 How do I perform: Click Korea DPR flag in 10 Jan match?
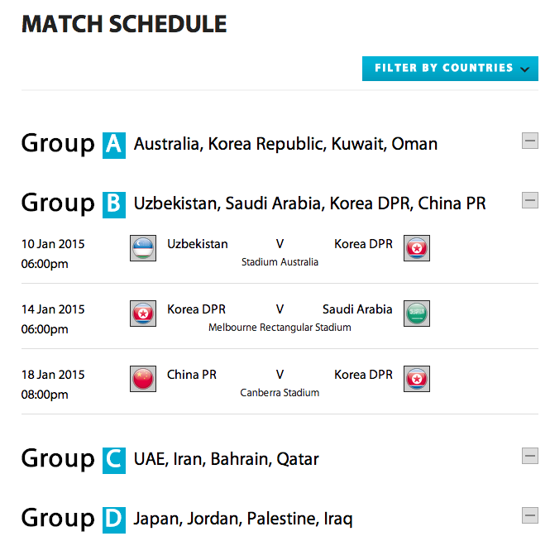pyautogui.click(x=416, y=248)
